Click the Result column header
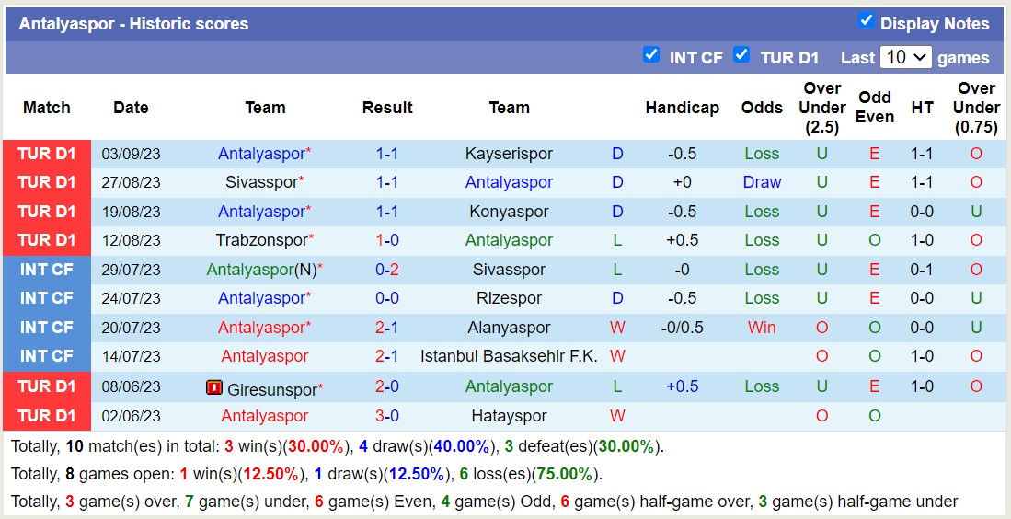The image size is (1011, 519). click(x=386, y=108)
